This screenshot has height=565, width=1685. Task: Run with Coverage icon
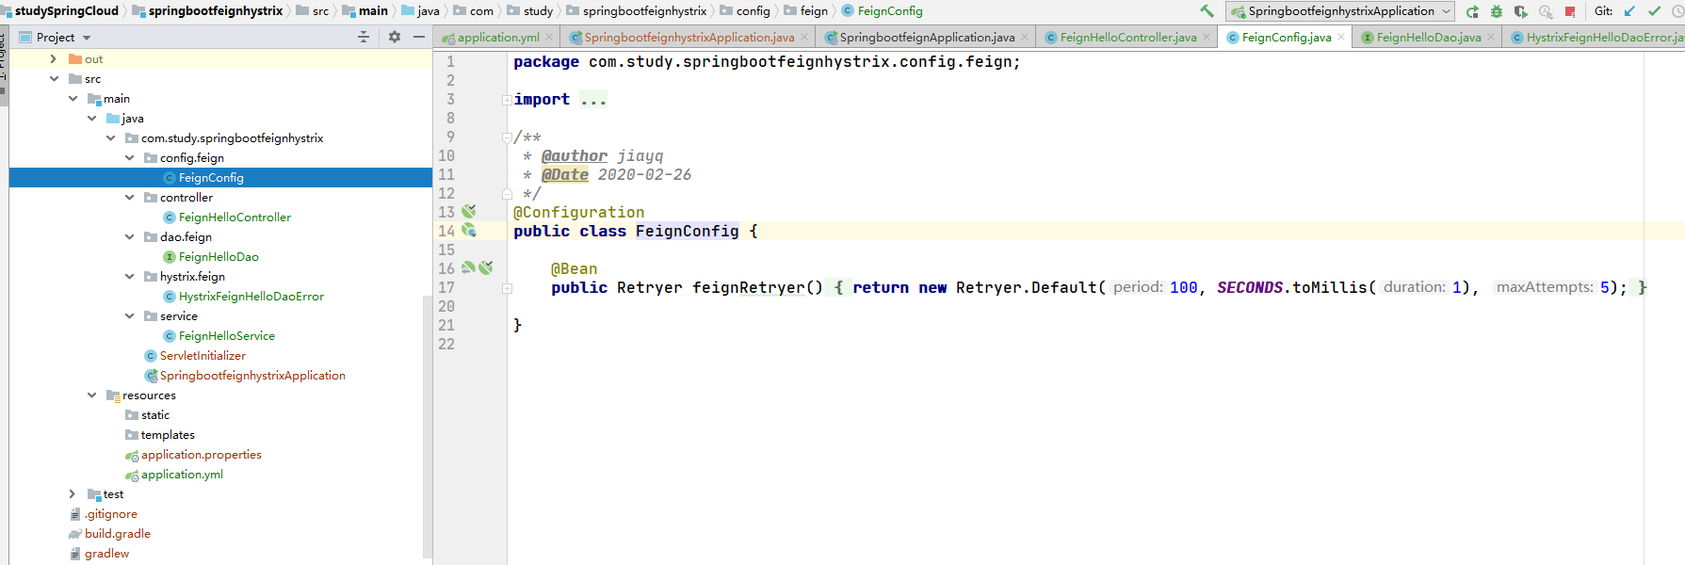point(1521,11)
